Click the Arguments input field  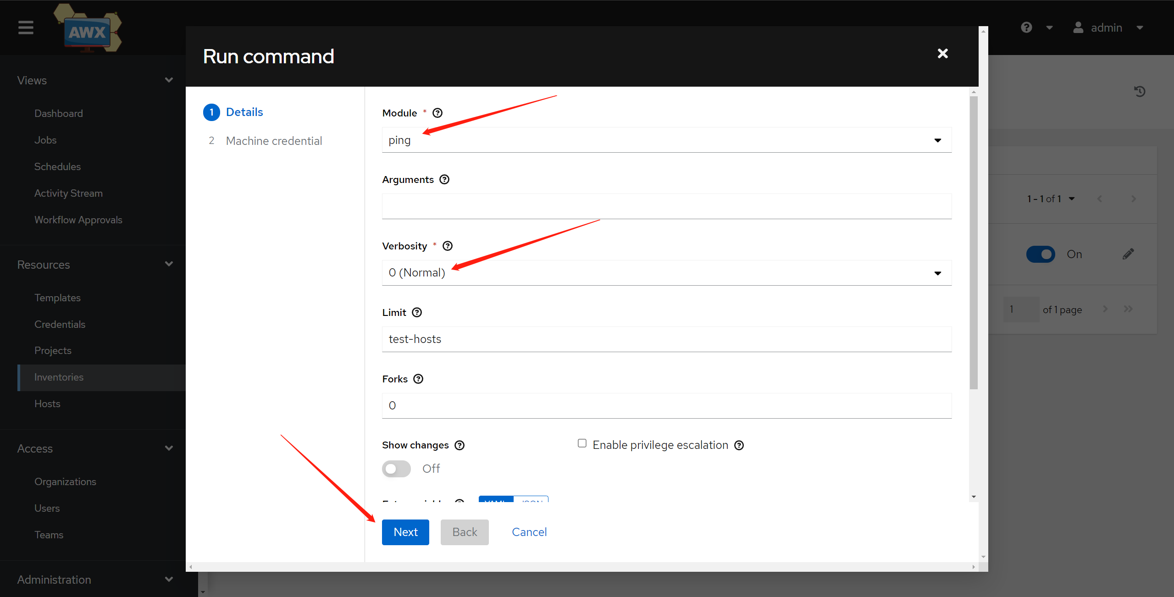click(666, 206)
